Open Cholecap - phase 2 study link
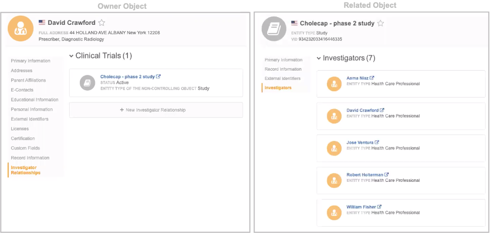The height and width of the screenshot is (233, 490). (x=127, y=77)
